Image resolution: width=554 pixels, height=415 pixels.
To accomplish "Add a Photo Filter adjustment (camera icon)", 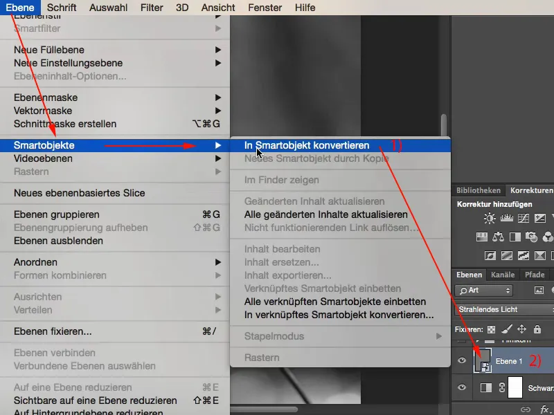I will click(531, 237).
